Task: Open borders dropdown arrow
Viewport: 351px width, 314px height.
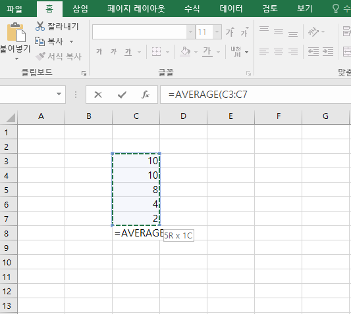Action: point(167,53)
